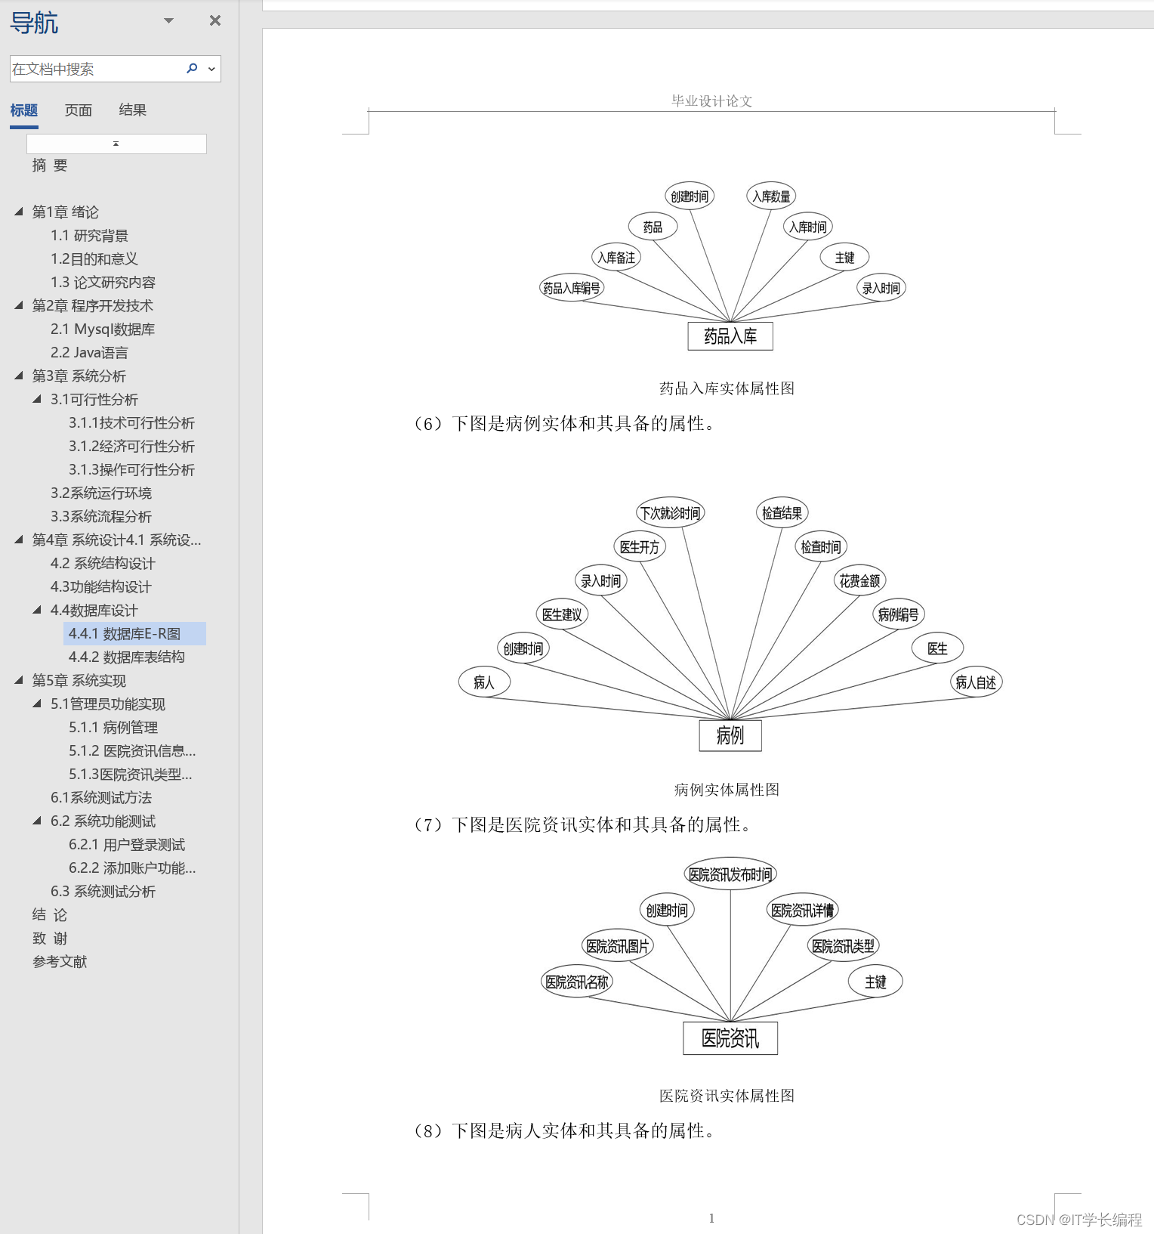
Task: Open the search options dropdown arrow
Action: (x=212, y=69)
